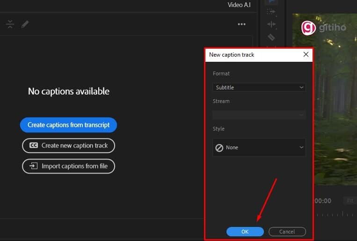Click the split captions icon
357x241 pixels.
coord(10,24)
